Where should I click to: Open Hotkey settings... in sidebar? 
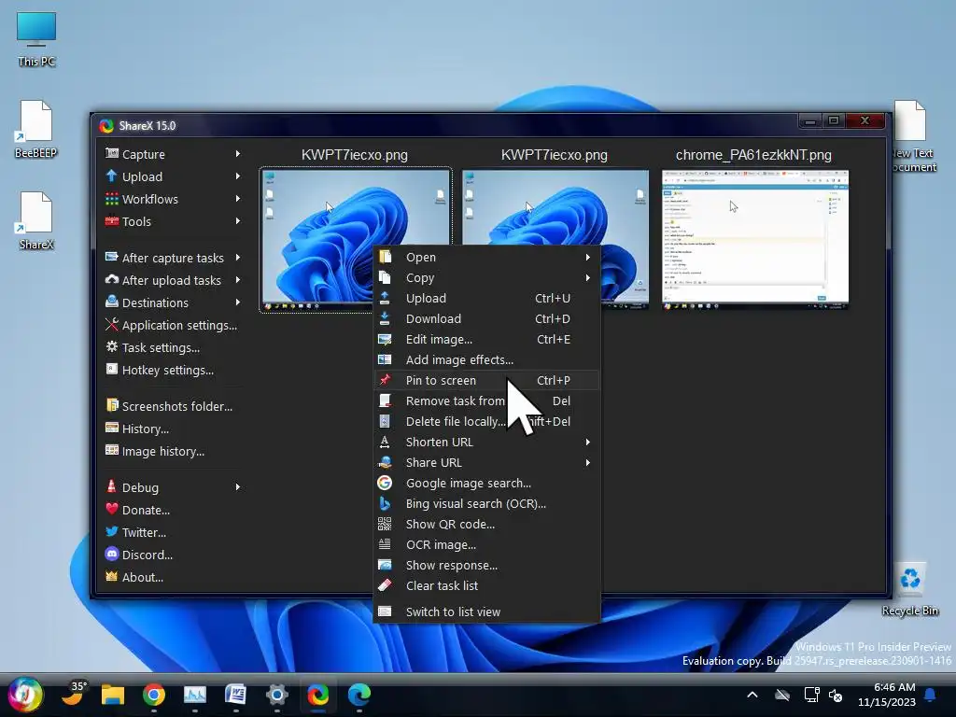pos(173,370)
